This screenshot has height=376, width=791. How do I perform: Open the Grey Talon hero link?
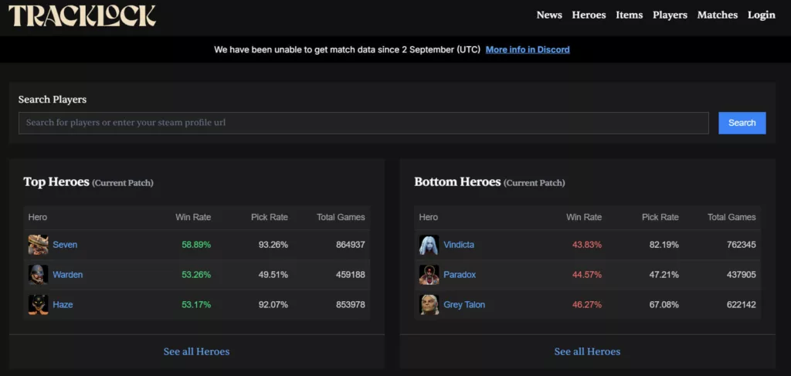pyautogui.click(x=464, y=305)
